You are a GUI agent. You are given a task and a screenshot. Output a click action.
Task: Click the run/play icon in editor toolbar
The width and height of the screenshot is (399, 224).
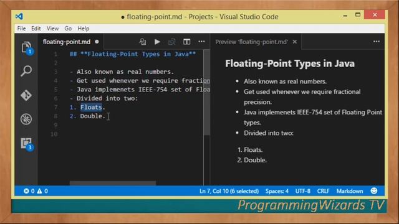(157, 42)
